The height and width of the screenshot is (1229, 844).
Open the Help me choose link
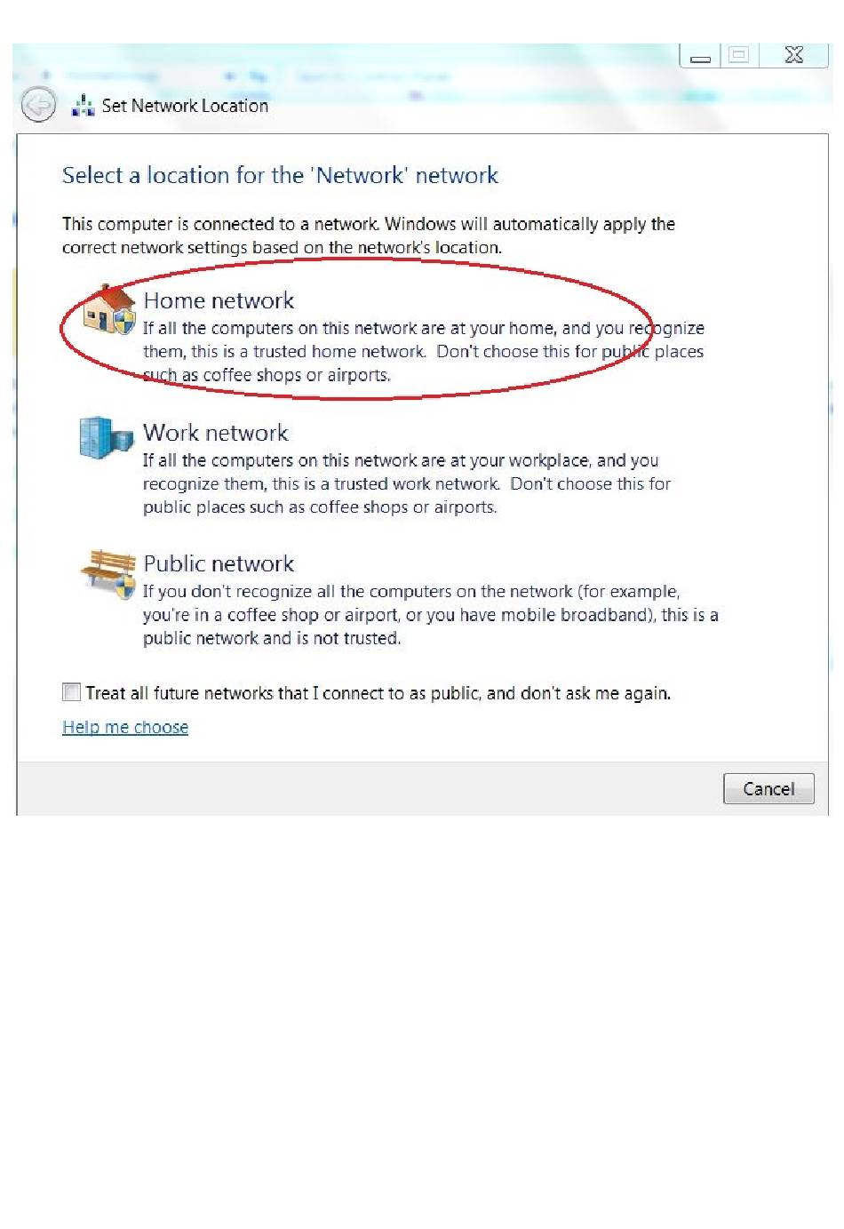(125, 727)
